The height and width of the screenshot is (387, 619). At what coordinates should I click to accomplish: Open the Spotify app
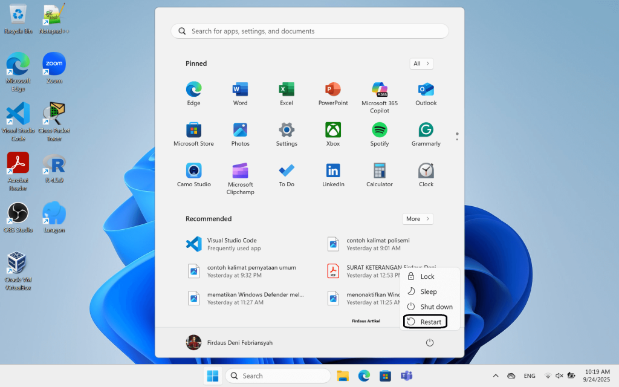click(x=379, y=134)
